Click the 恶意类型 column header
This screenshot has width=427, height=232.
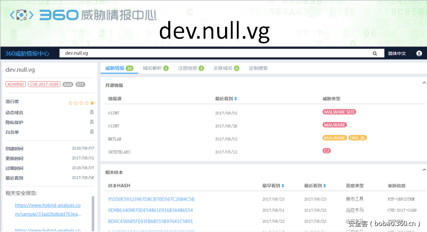[x=355, y=185]
